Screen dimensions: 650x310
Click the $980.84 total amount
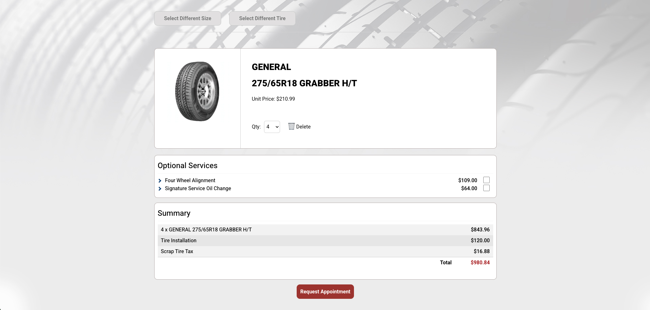click(480, 263)
